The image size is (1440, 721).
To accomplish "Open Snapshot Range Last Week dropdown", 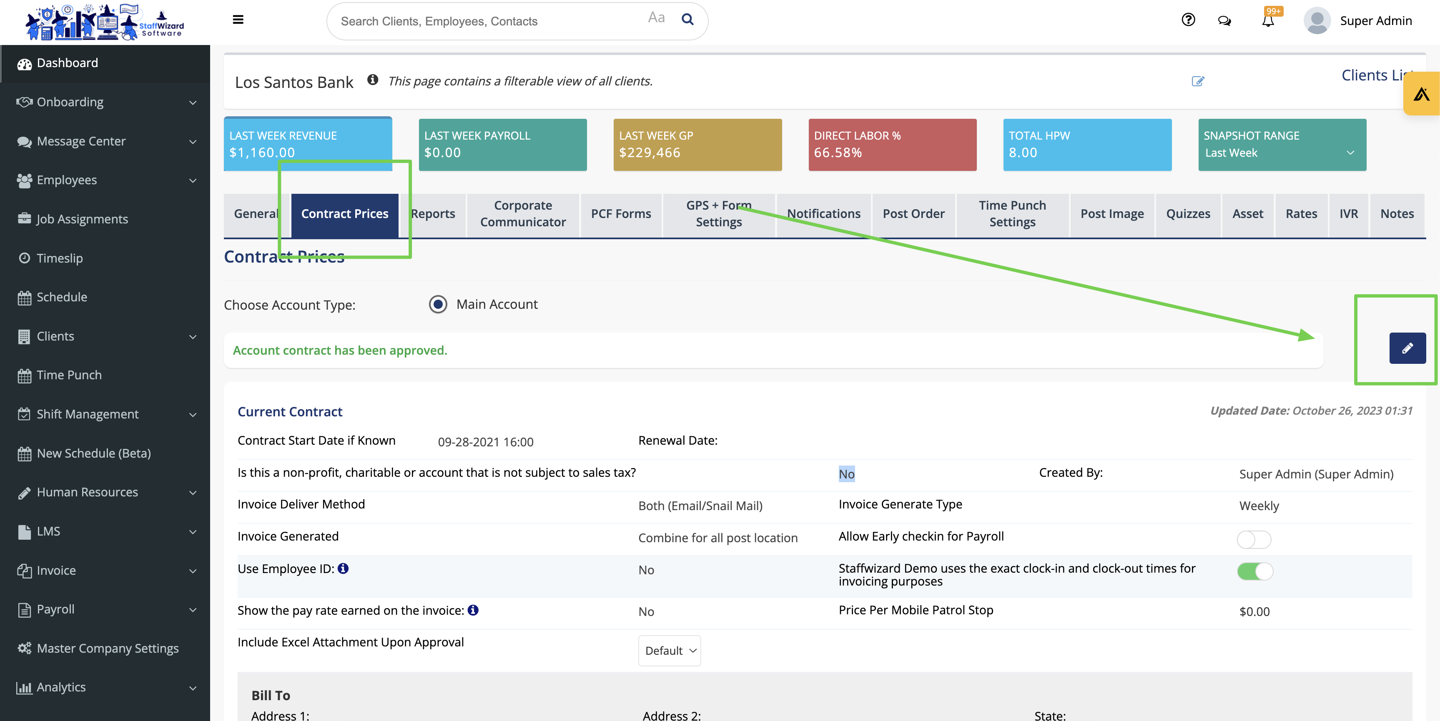I will coord(1281,153).
